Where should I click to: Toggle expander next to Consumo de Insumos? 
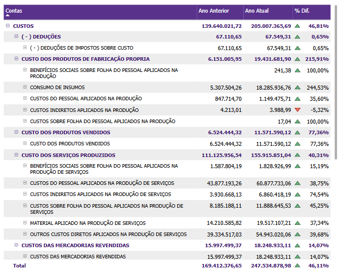(25, 87)
